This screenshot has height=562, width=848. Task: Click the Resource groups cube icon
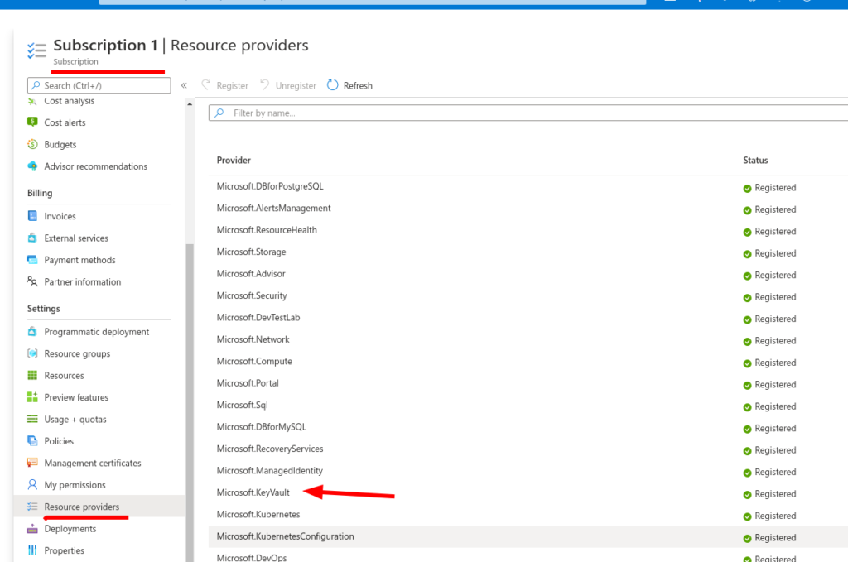[32, 353]
